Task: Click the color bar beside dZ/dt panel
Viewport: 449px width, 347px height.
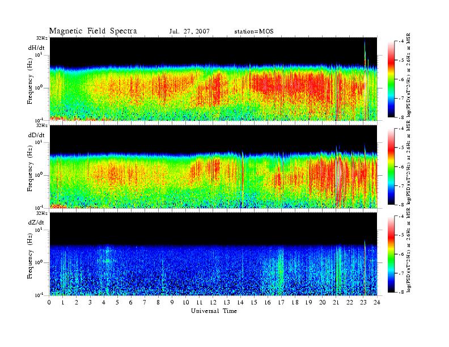Action: click(x=391, y=254)
